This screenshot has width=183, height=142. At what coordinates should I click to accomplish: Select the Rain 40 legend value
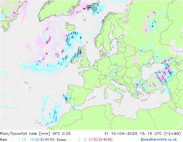click(47, 140)
